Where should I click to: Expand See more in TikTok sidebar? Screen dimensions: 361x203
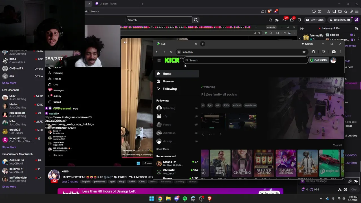(x=58, y=155)
